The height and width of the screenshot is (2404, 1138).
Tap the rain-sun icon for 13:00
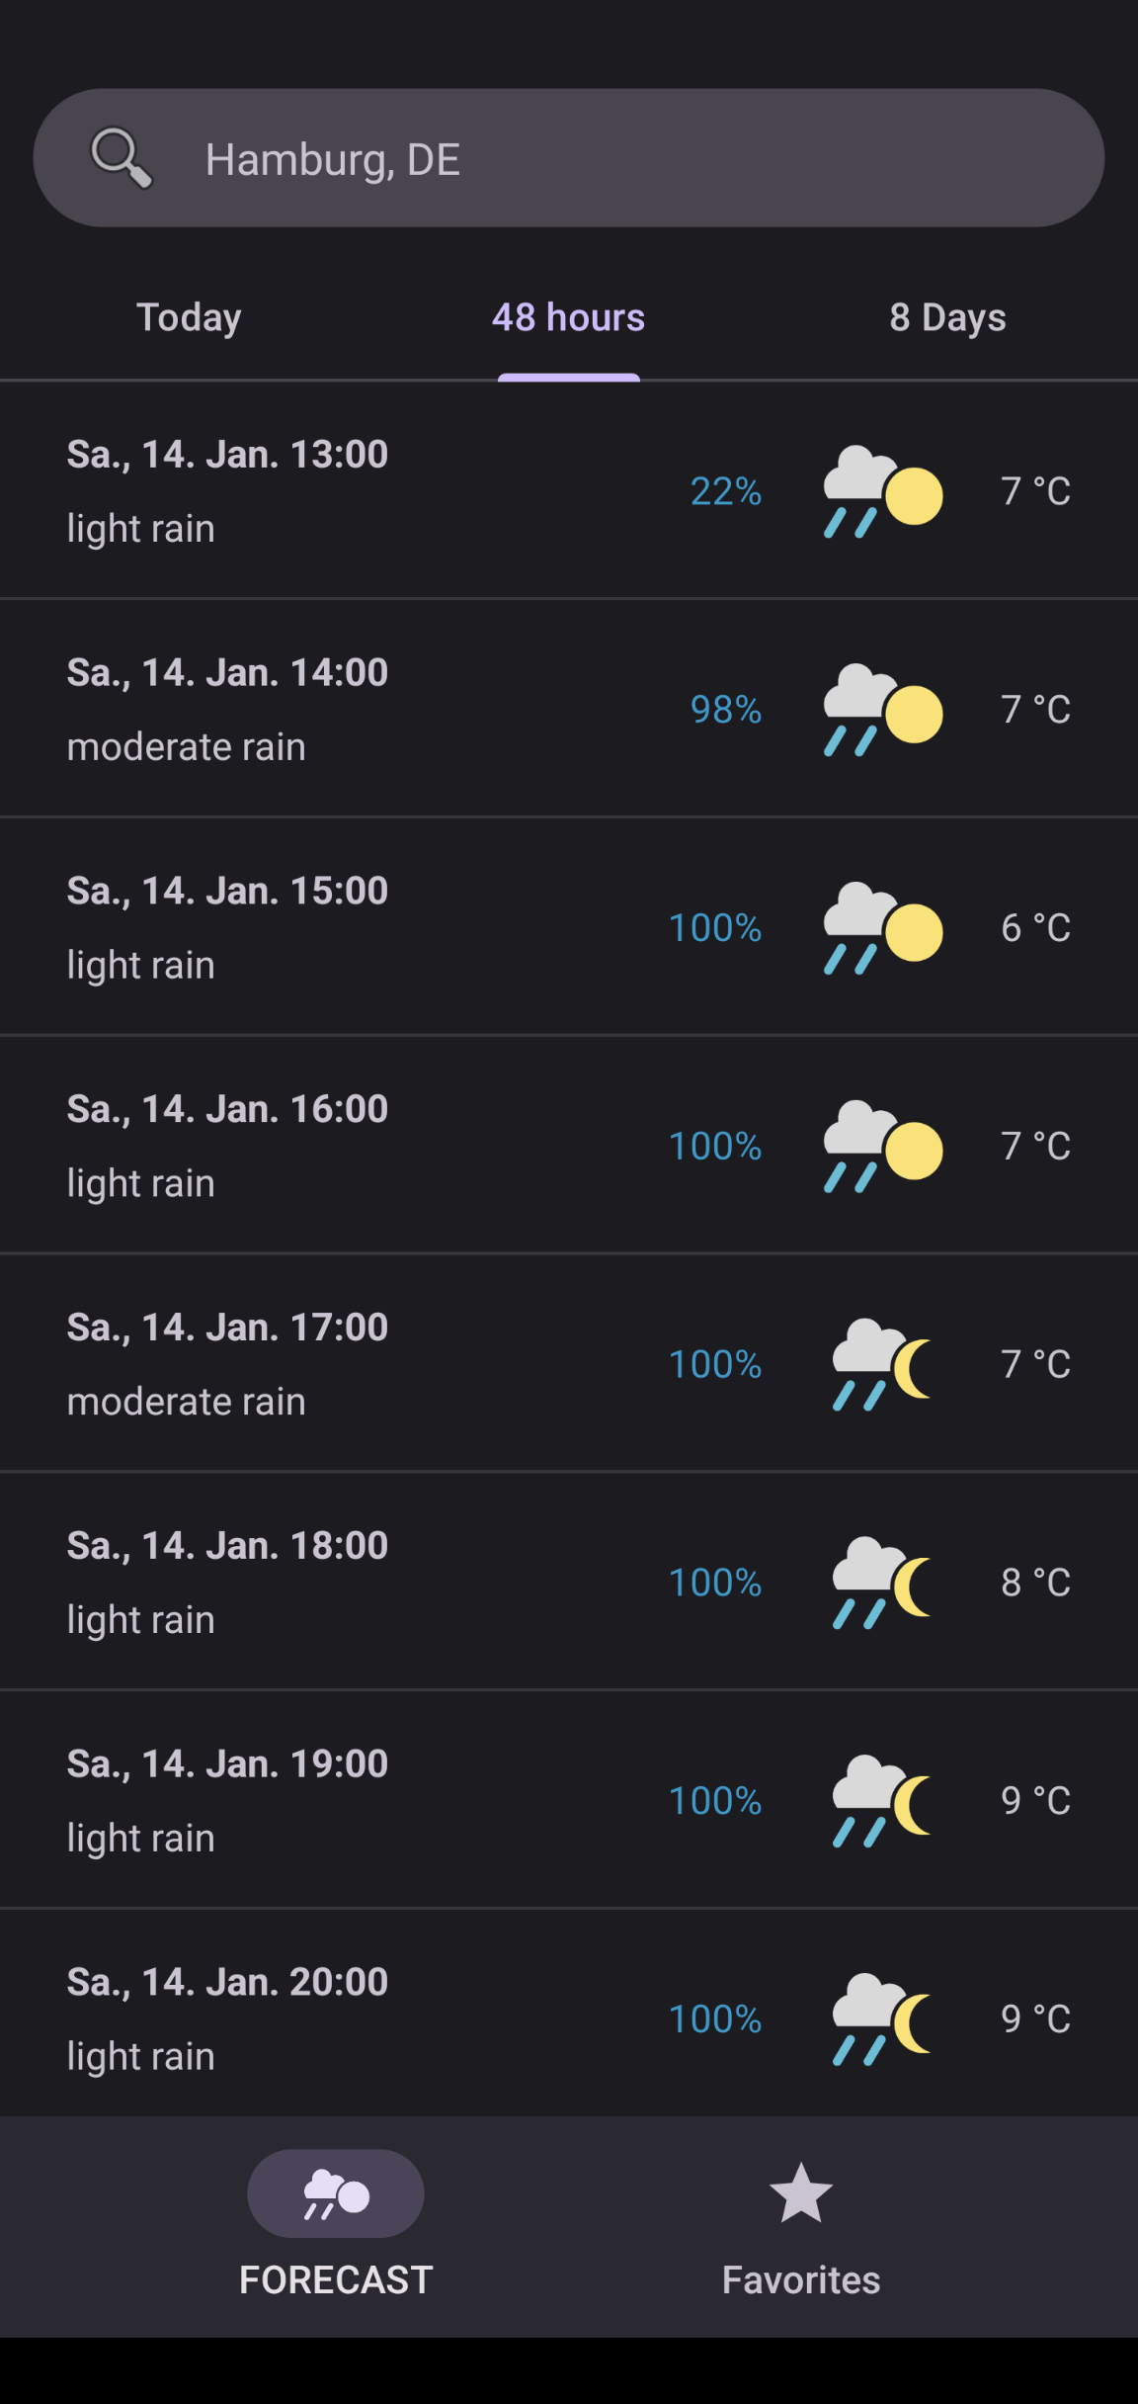882,491
